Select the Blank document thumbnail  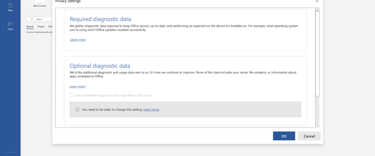tap(40, 1)
